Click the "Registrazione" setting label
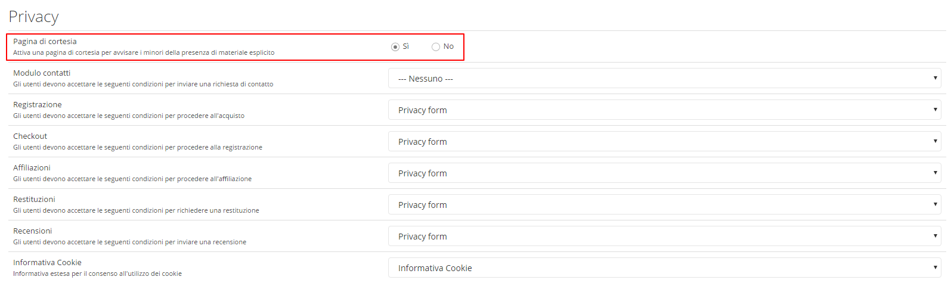This screenshot has height=286, width=951. [38, 104]
